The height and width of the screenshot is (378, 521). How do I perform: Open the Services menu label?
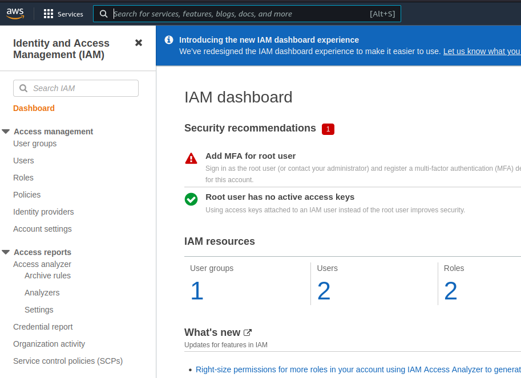pos(70,14)
